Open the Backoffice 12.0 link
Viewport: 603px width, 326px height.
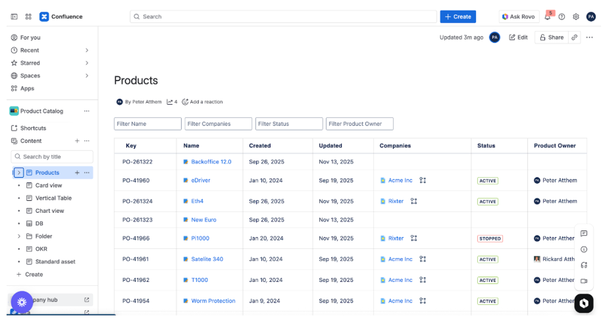pos(211,162)
